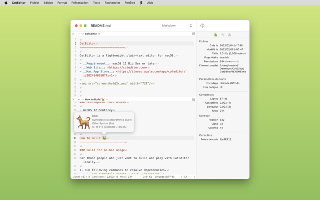
Task: Open the How to Build outline dropdown
Action: [96, 99]
